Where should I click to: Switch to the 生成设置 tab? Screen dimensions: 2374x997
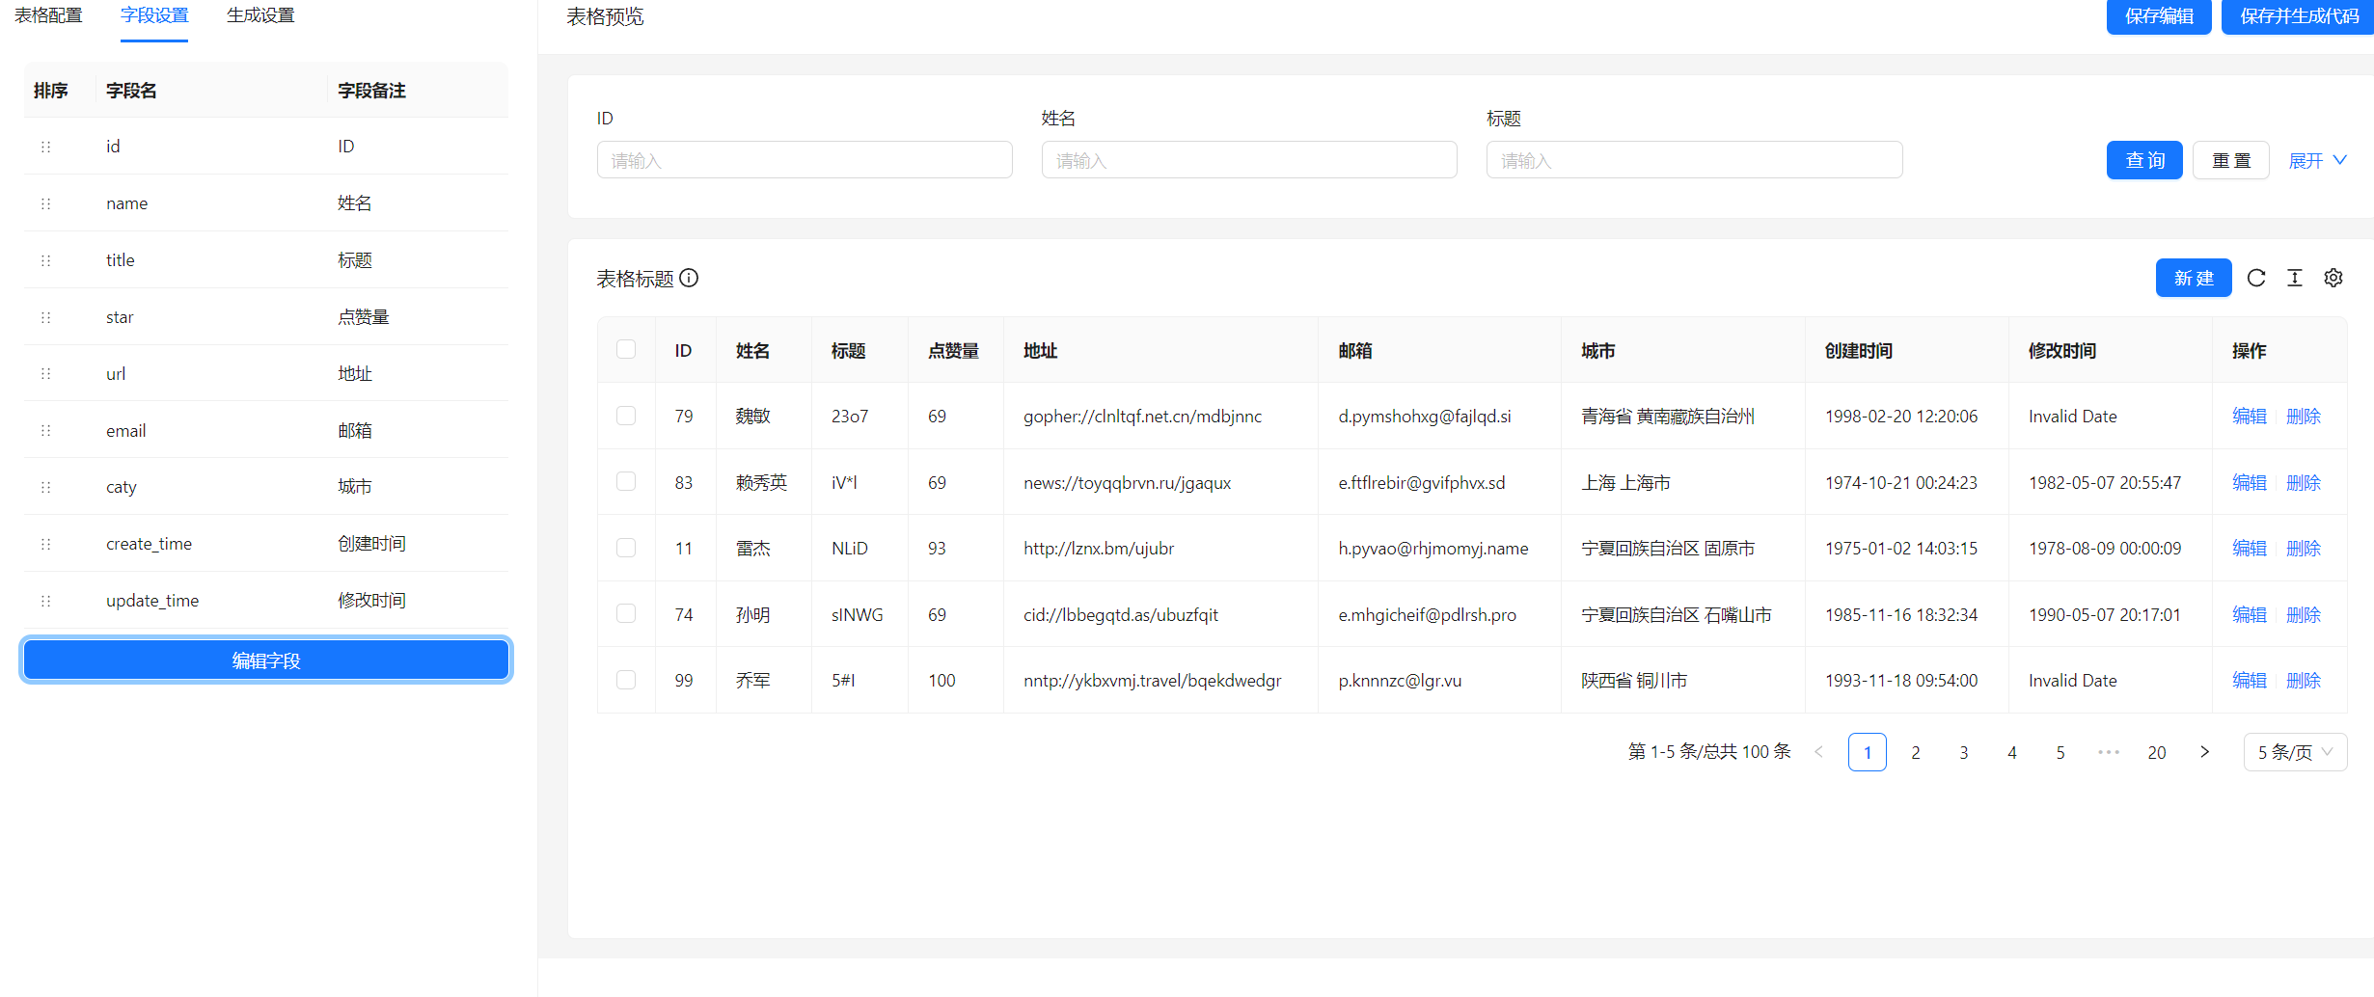point(260,16)
